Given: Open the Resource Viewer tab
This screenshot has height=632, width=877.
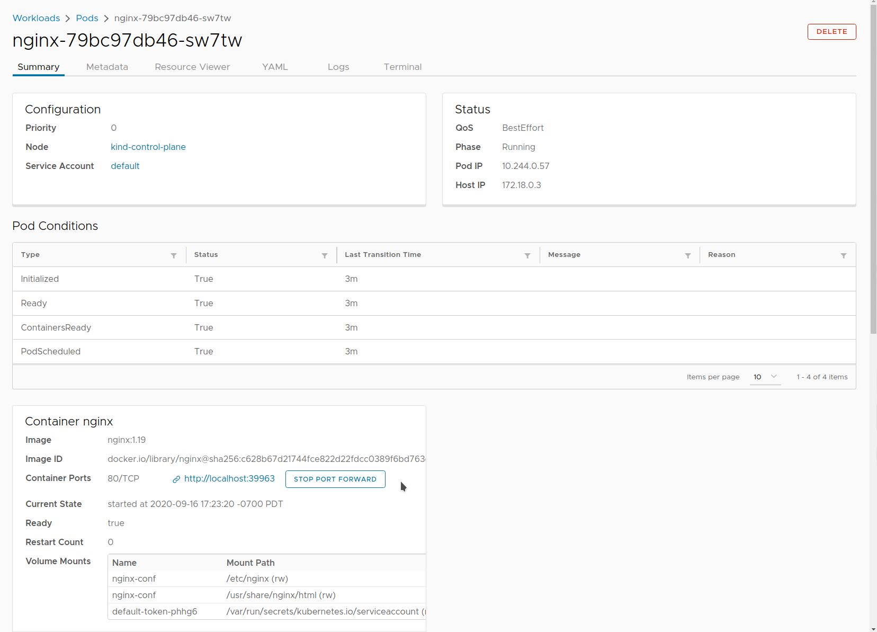Looking at the screenshot, I should [192, 67].
